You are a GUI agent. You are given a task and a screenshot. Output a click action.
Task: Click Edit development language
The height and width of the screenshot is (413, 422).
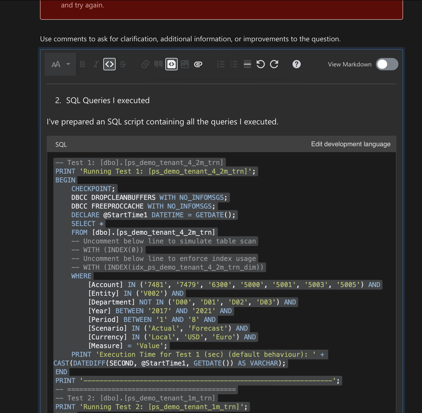pos(351,144)
